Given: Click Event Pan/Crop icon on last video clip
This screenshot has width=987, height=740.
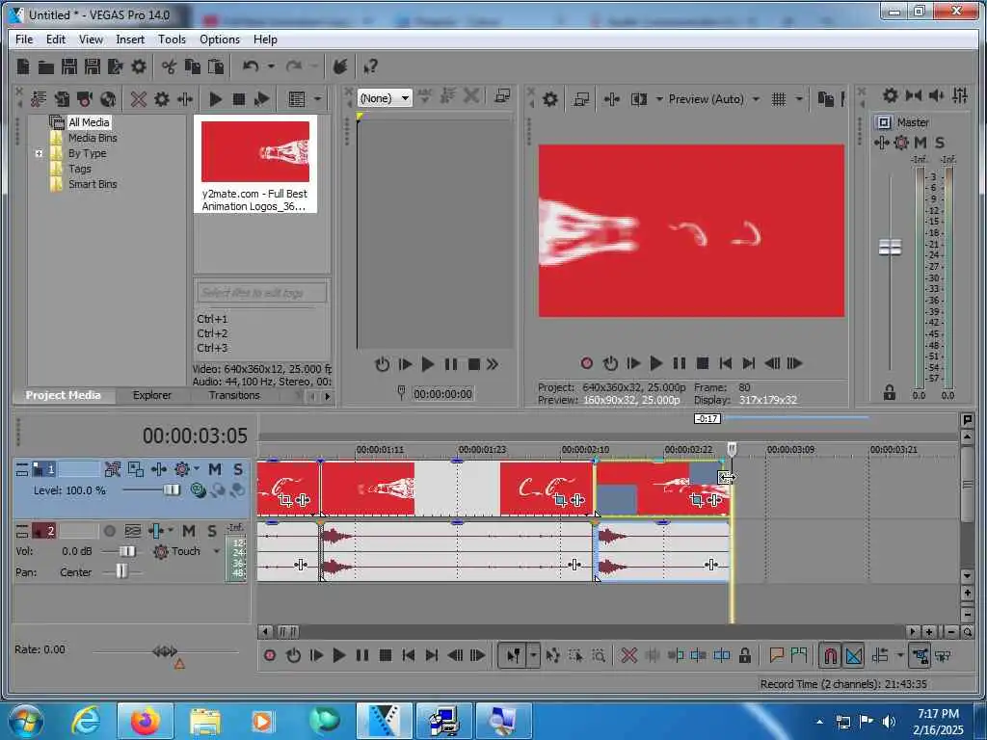Looking at the screenshot, I should pyautogui.click(x=696, y=500).
